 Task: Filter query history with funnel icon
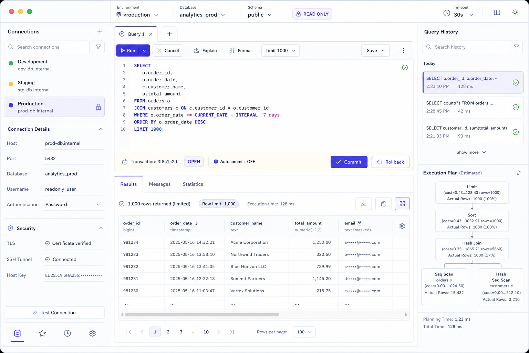516,47
